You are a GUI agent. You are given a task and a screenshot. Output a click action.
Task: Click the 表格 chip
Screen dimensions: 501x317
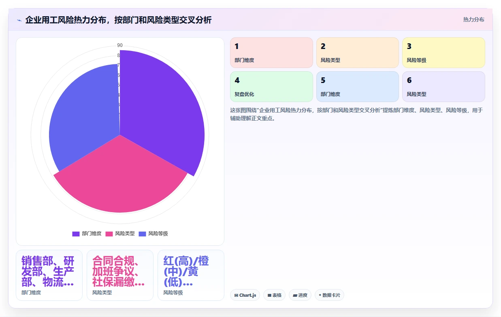point(274,295)
